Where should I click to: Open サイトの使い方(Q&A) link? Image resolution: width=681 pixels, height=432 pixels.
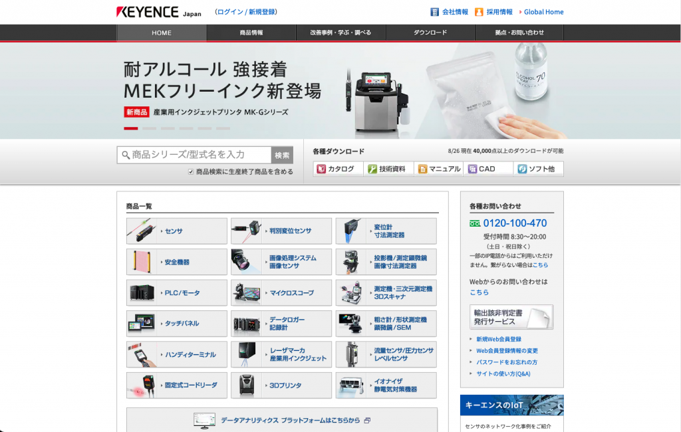(503, 374)
